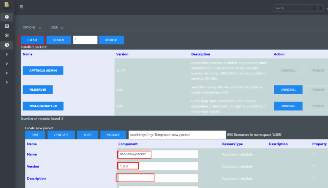
Task: Expand the fourth sidebar chevron
Action: tap(7, 83)
